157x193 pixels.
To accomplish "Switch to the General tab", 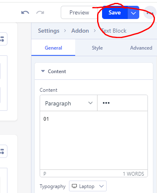I will point(53,48).
